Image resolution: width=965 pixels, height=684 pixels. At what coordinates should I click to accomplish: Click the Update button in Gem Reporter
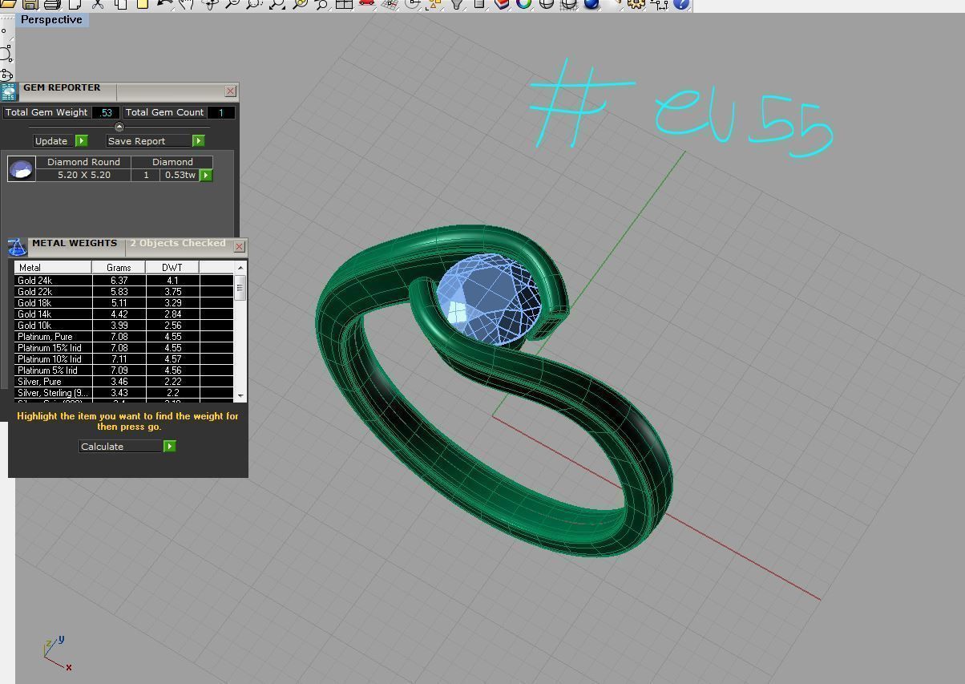pyautogui.click(x=54, y=141)
